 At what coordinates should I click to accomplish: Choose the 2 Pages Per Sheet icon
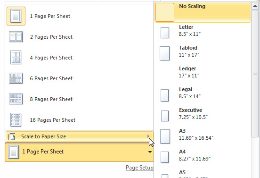pyautogui.click(x=16, y=36)
